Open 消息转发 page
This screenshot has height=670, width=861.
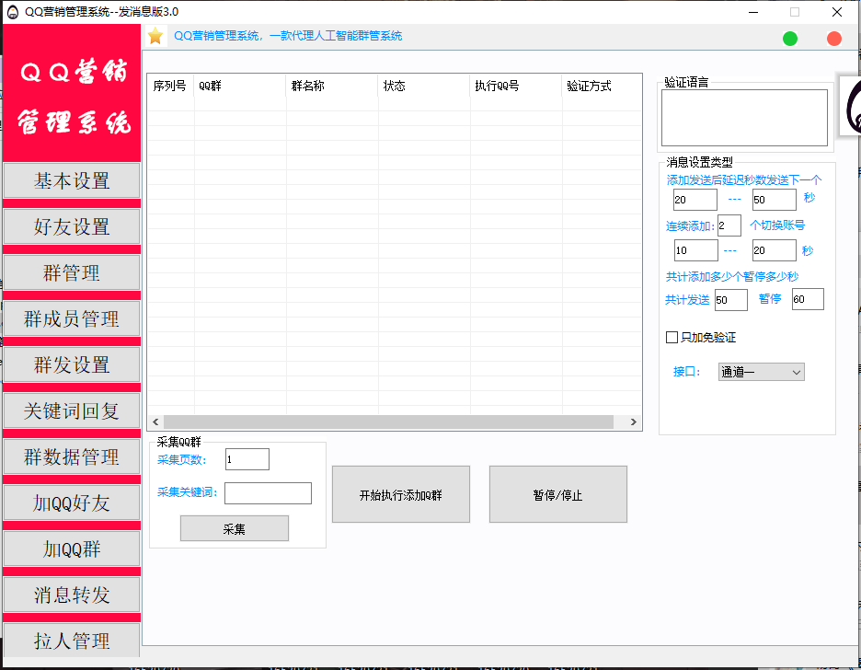tap(72, 595)
